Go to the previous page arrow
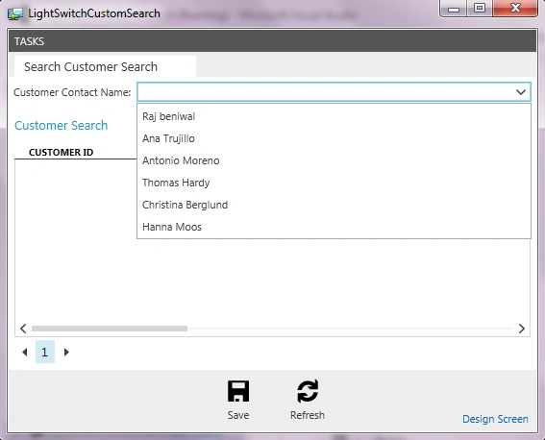This screenshot has height=440, width=545. click(x=24, y=353)
